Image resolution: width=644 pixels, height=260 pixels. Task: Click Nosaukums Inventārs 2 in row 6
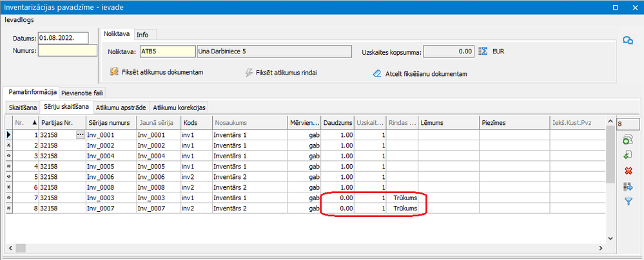[249, 187]
